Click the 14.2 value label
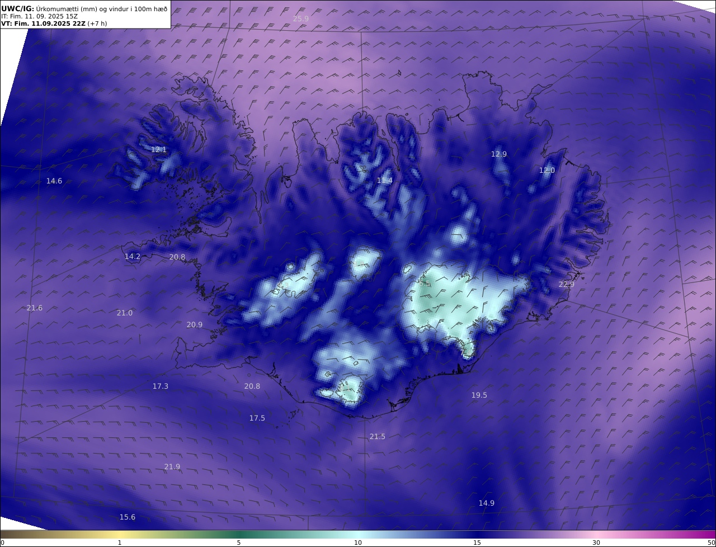The height and width of the screenshot is (547, 716). click(133, 256)
